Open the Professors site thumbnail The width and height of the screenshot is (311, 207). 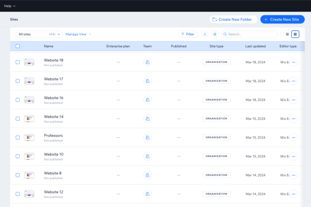click(29, 137)
